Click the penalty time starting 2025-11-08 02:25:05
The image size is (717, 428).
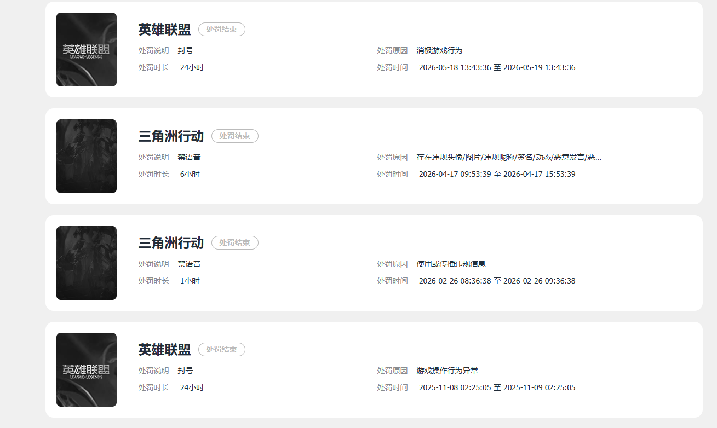coord(497,388)
